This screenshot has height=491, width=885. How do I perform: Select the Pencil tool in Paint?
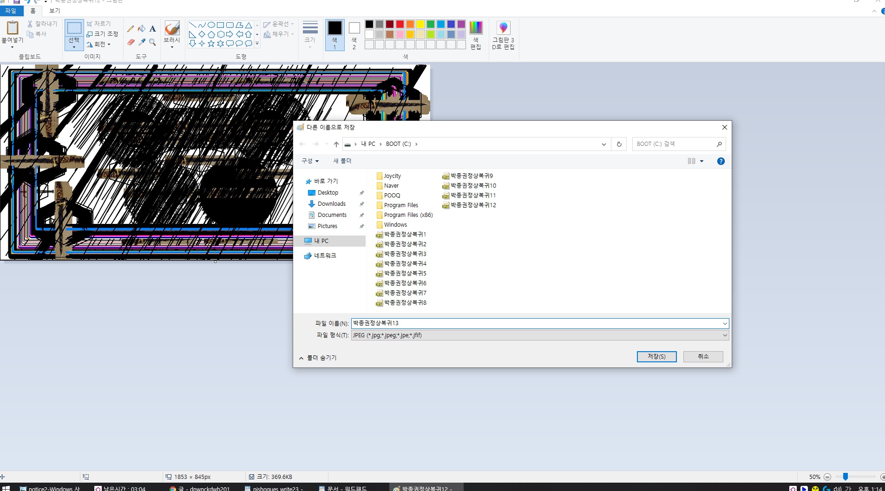click(131, 29)
